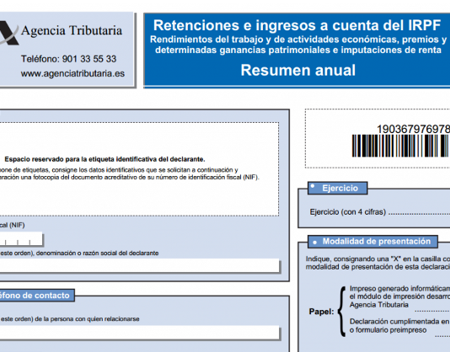The image size is (450, 352).
Task: Click the phone number 901 33 55 33
Action: point(89,59)
